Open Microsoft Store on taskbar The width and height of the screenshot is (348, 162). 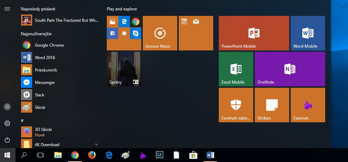193,155
